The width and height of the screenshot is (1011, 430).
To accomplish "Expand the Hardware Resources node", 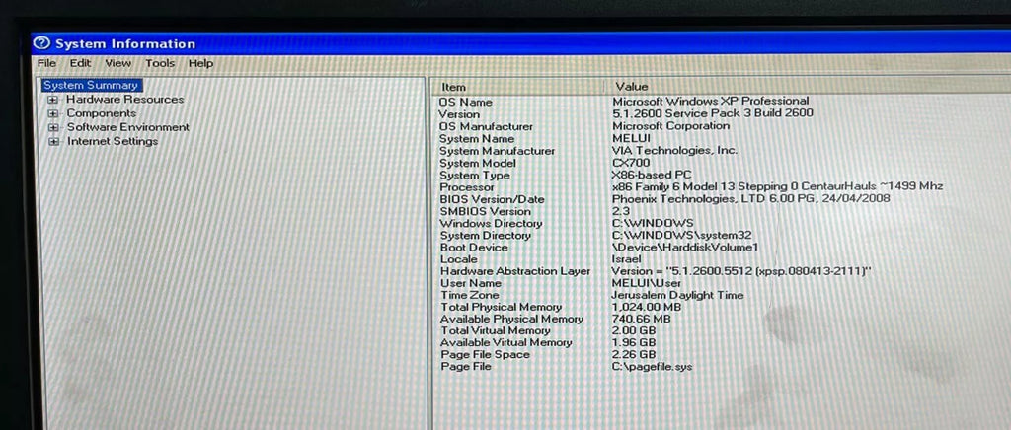I will pyautogui.click(x=53, y=100).
